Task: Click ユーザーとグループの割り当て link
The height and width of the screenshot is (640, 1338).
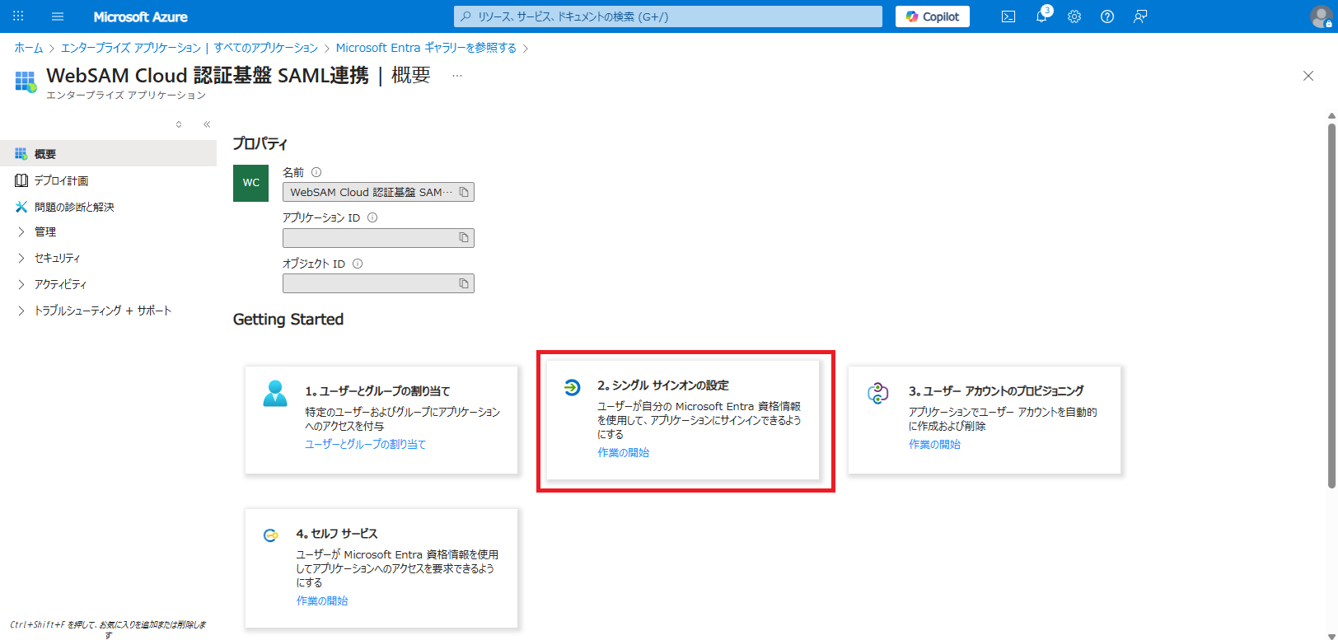Action: click(365, 444)
